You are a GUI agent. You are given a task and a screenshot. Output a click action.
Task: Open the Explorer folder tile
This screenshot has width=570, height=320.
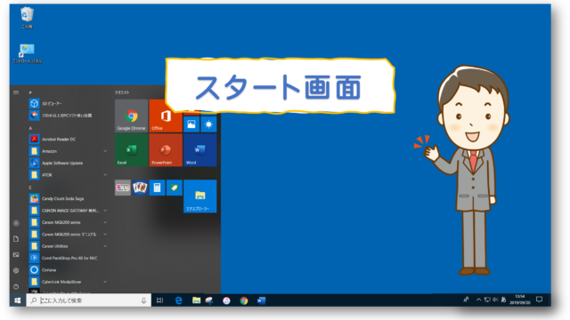click(199, 196)
